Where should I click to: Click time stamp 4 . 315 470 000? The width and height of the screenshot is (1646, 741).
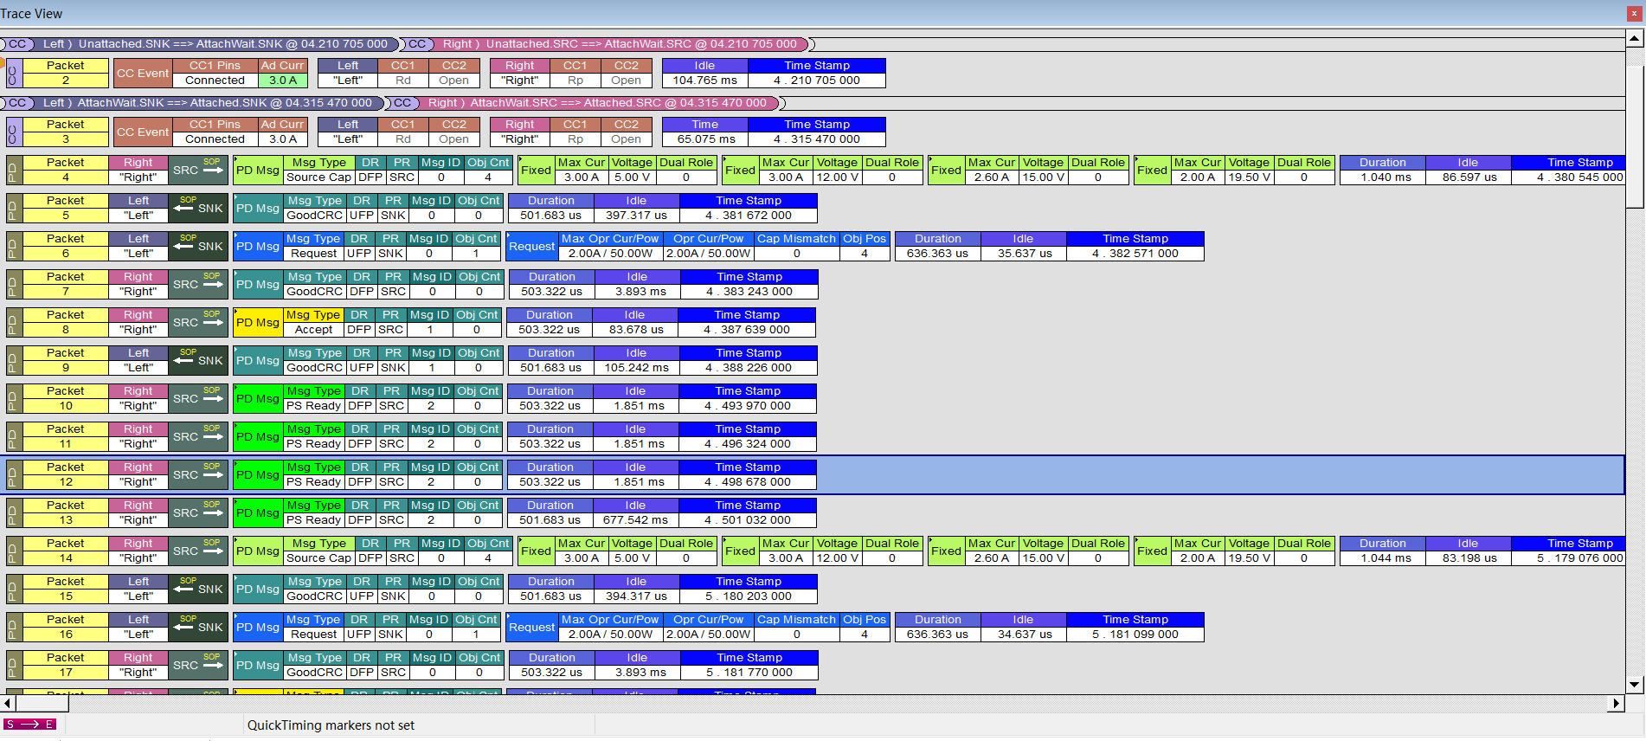click(x=817, y=139)
